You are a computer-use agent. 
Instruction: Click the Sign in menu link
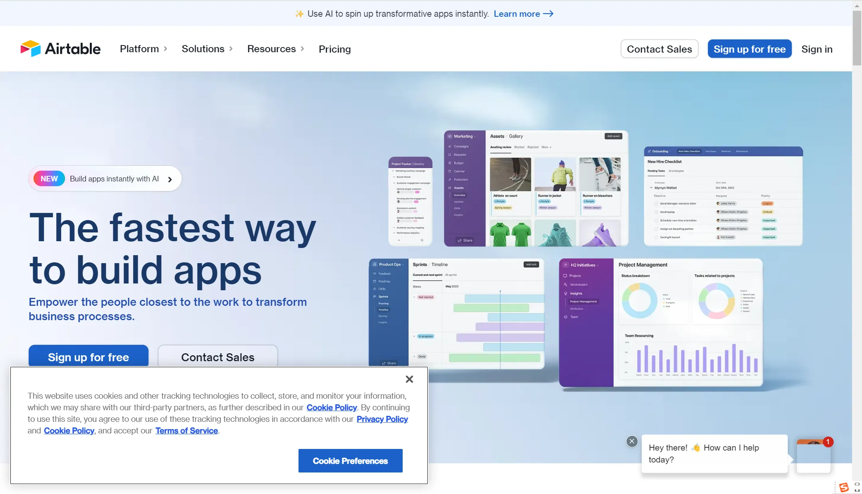pos(817,49)
